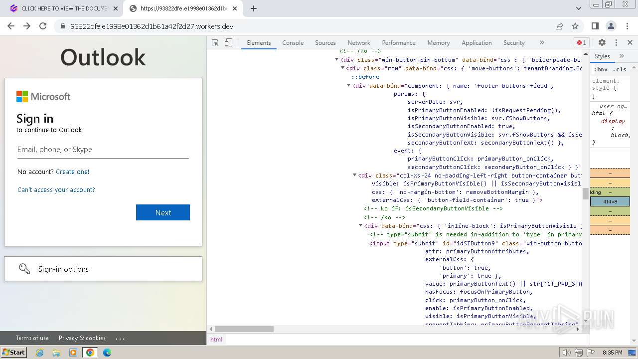Toggle the :hov element state button

pos(601,69)
